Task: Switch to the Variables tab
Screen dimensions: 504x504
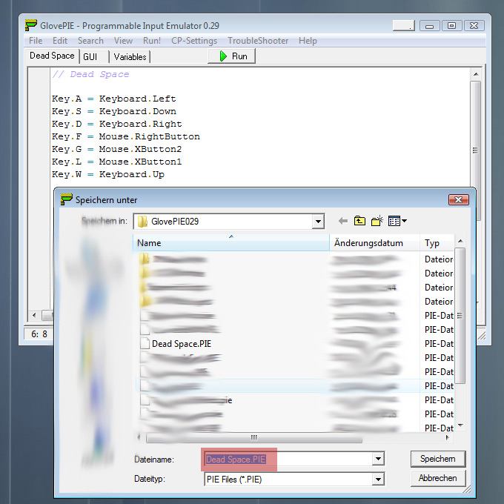Action: [x=130, y=57]
